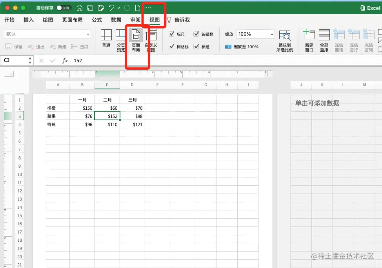Select the 视图 tab

(x=155, y=20)
